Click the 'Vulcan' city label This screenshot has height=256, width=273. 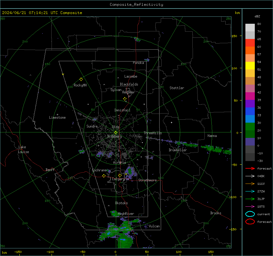[x=154, y=226]
